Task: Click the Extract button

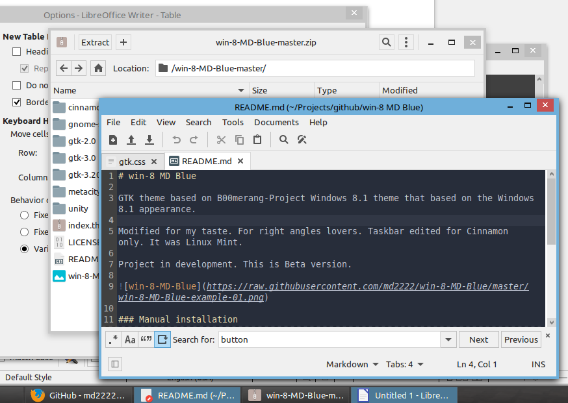Action: [96, 42]
